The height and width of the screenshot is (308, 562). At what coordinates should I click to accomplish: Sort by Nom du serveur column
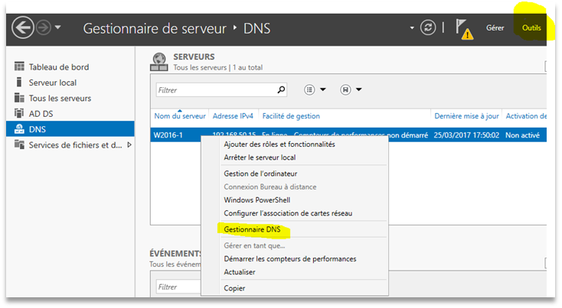tap(179, 116)
